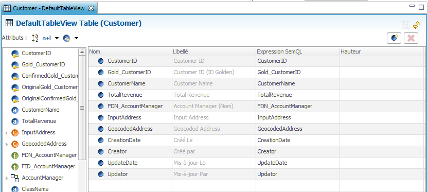This screenshot has width=428, height=192.
Task: Click FDN_AccountManager row icon in table
Action: (101, 106)
